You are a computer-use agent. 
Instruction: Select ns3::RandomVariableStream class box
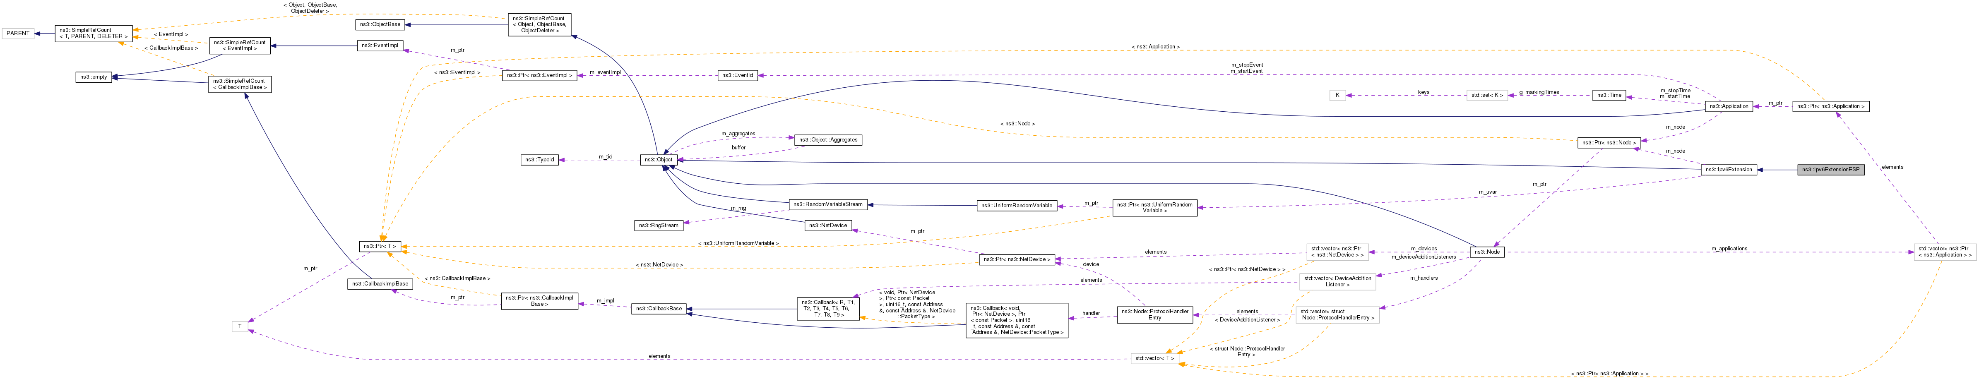[828, 204]
